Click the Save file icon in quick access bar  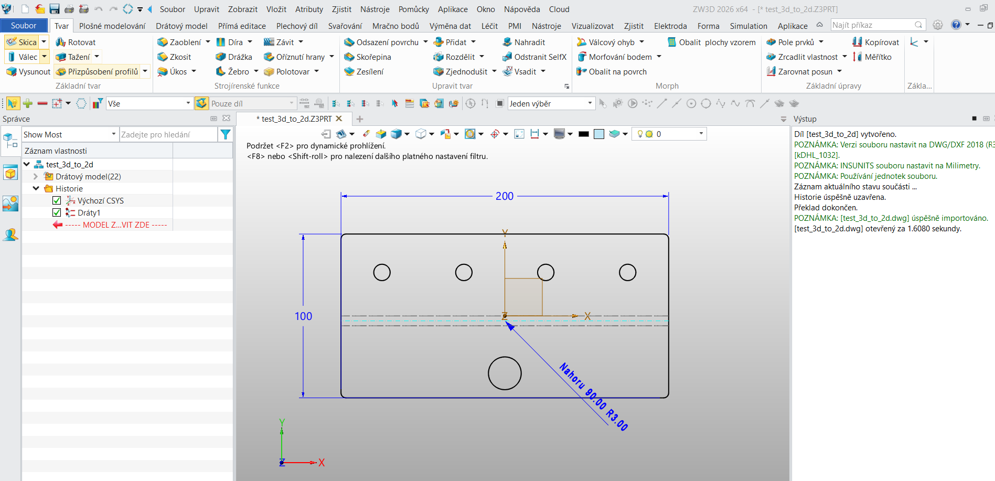[x=54, y=9]
